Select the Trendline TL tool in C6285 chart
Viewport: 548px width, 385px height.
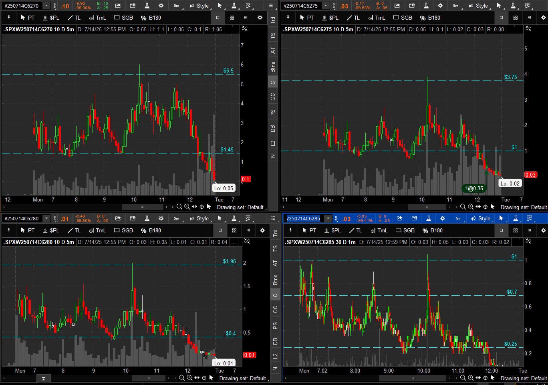tap(355, 230)
